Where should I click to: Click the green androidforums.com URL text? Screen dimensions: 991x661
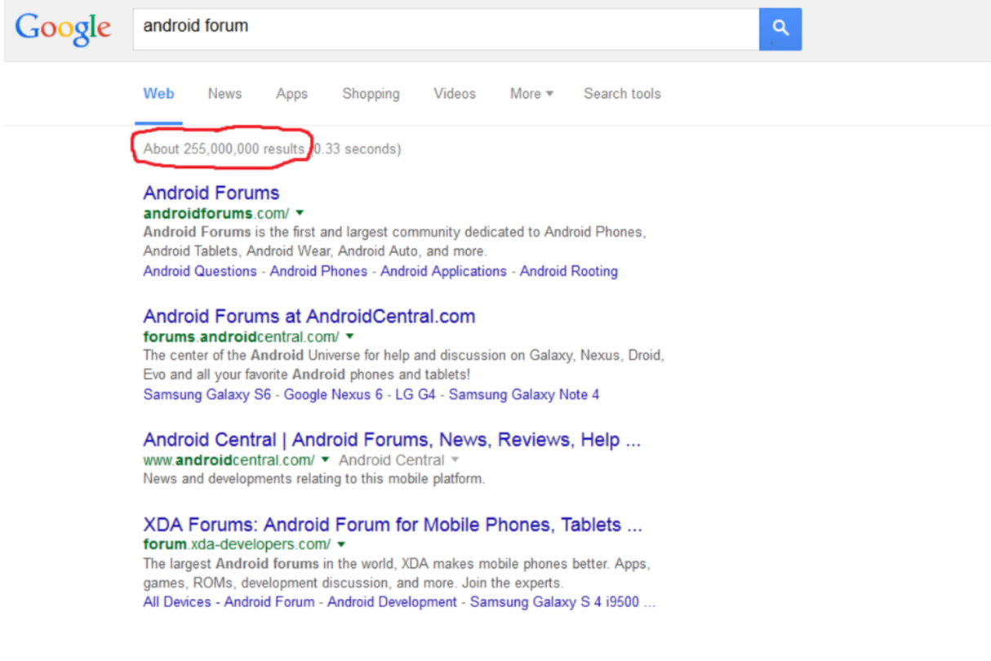216,214
